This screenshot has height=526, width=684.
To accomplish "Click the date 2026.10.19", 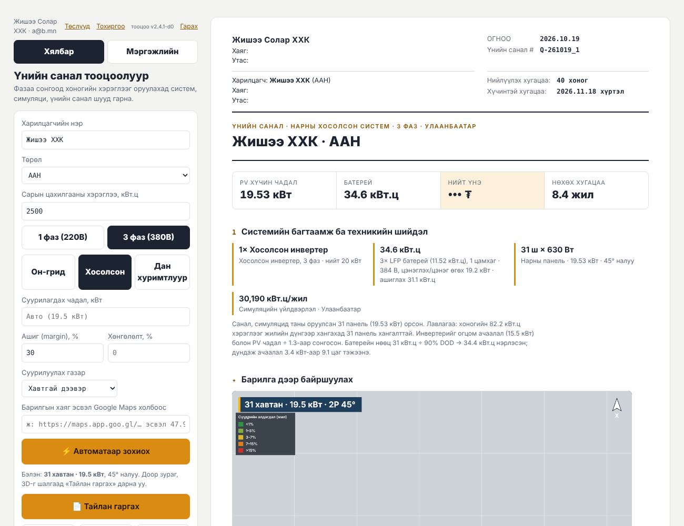I will click(559, 39).
